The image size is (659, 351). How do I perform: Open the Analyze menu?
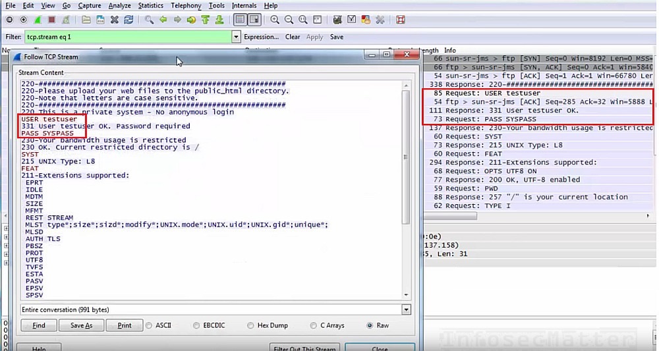pos(119,5)
